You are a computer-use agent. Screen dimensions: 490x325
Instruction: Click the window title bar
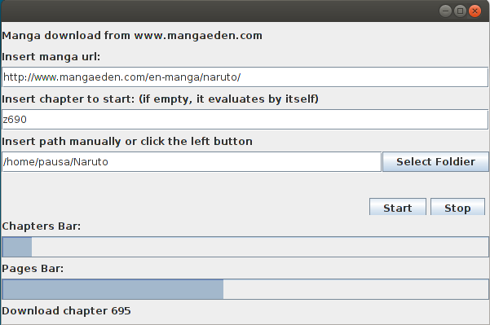coord(219,11)
